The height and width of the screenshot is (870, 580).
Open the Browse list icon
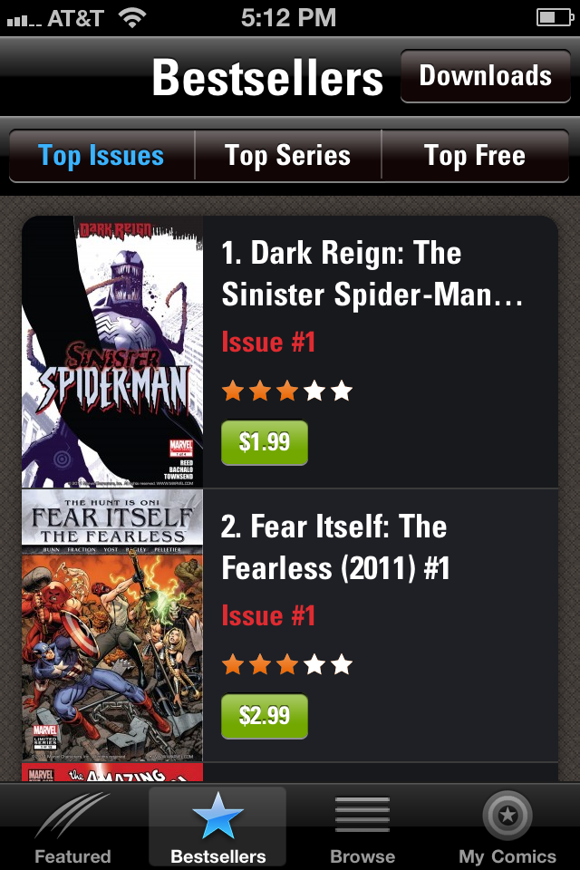click(362, 815)
